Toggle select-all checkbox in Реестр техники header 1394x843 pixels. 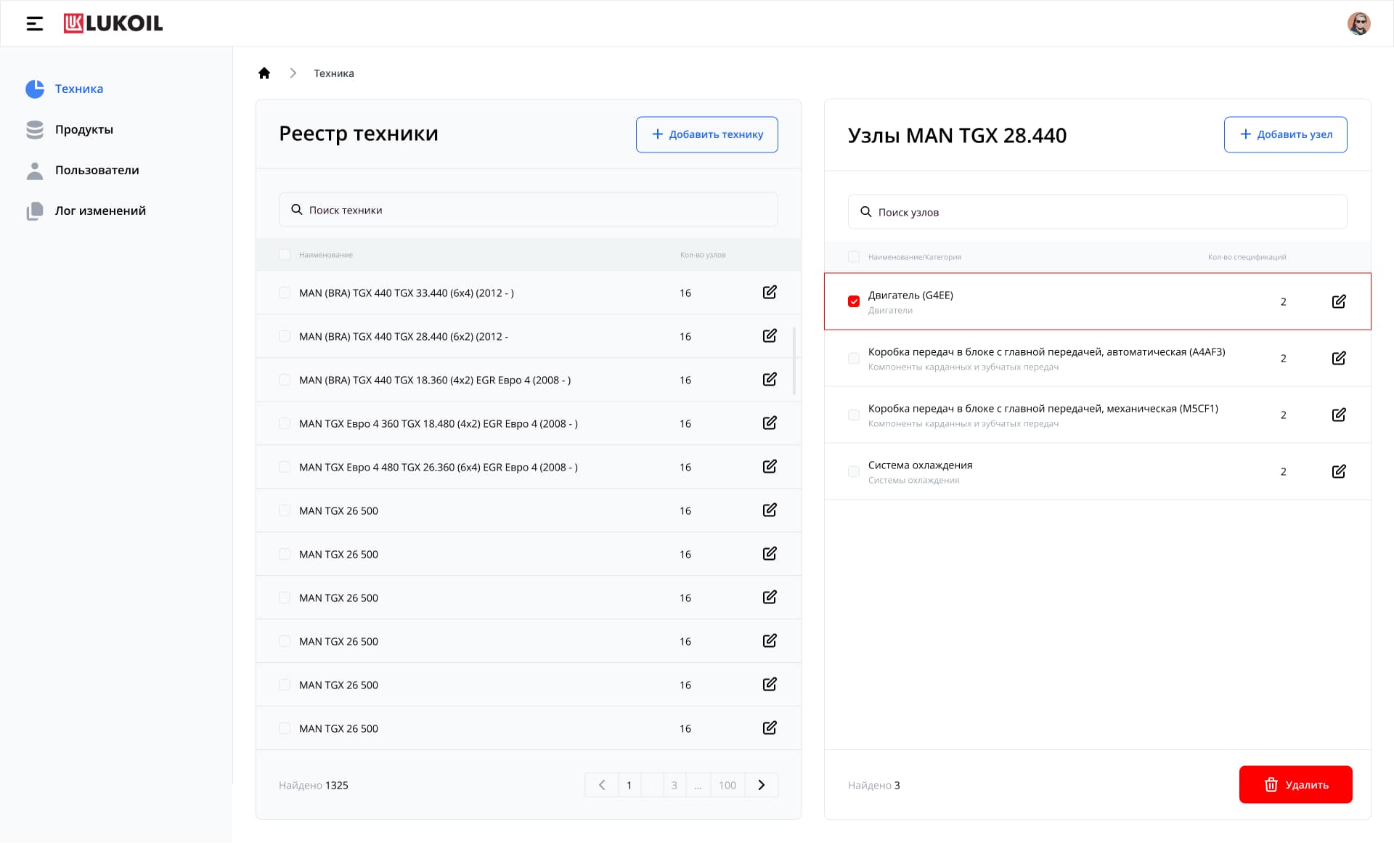[x=285, y=255]
